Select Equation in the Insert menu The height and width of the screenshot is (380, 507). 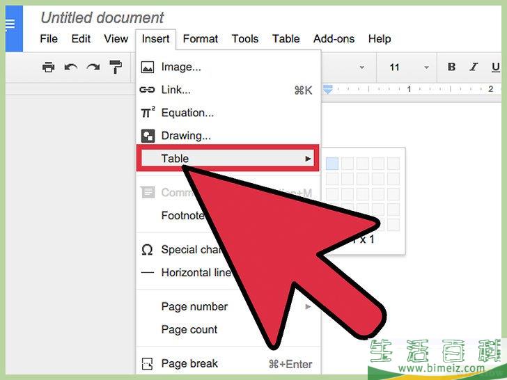(187, 113)
